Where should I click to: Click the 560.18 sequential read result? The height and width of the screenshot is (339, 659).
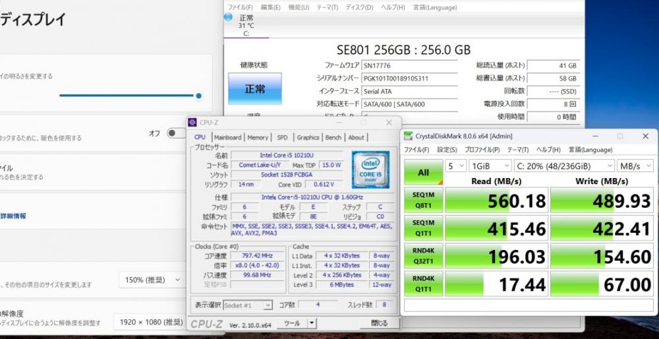point(497,200)
